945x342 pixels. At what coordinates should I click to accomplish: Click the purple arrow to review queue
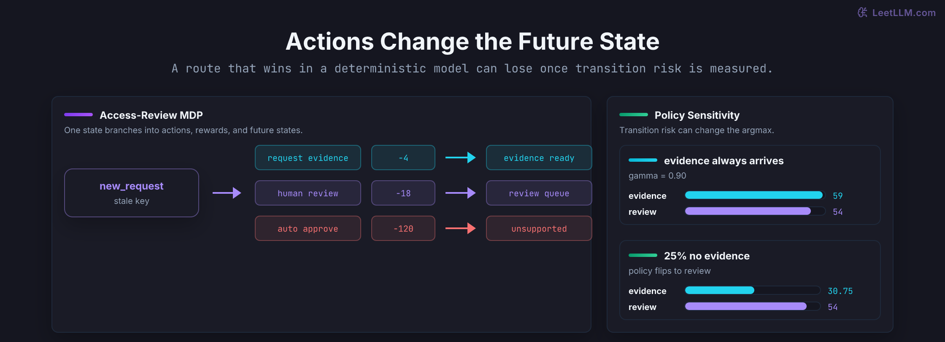461,193
